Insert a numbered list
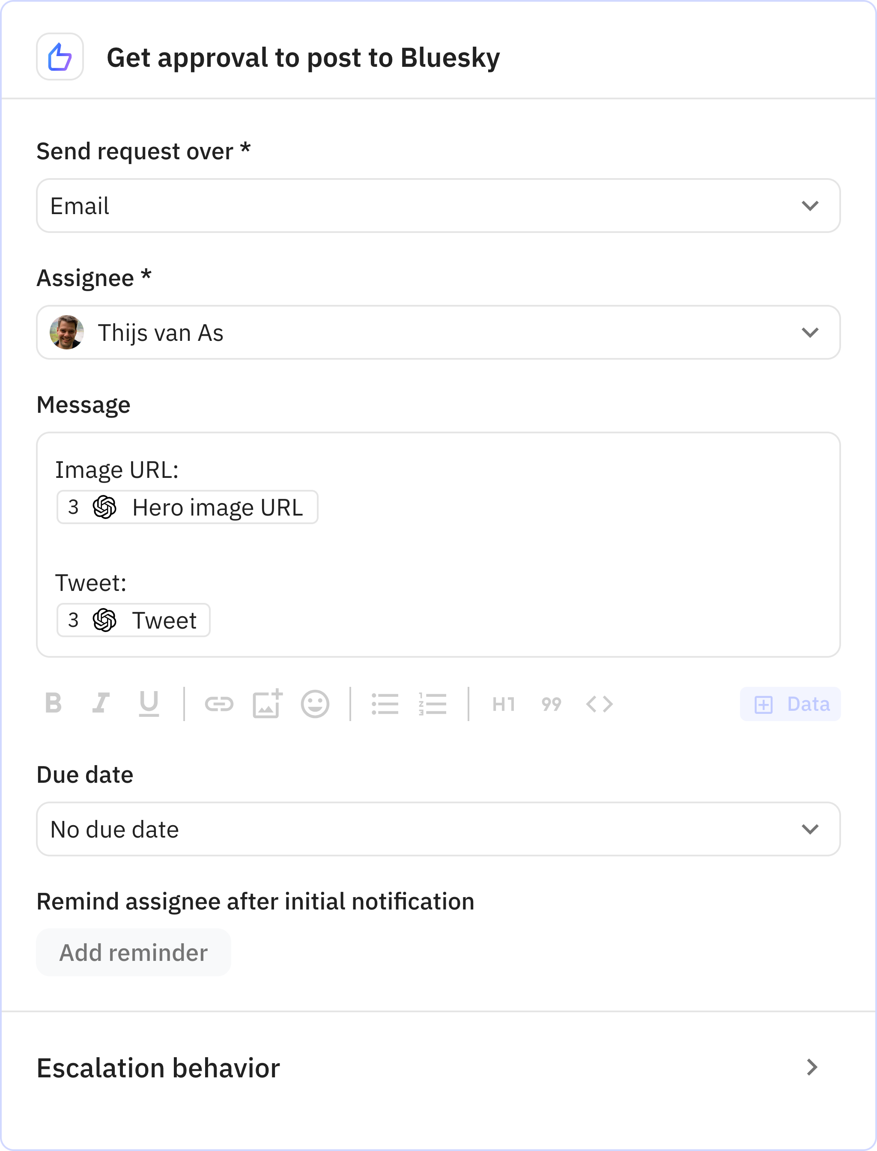 433,704
